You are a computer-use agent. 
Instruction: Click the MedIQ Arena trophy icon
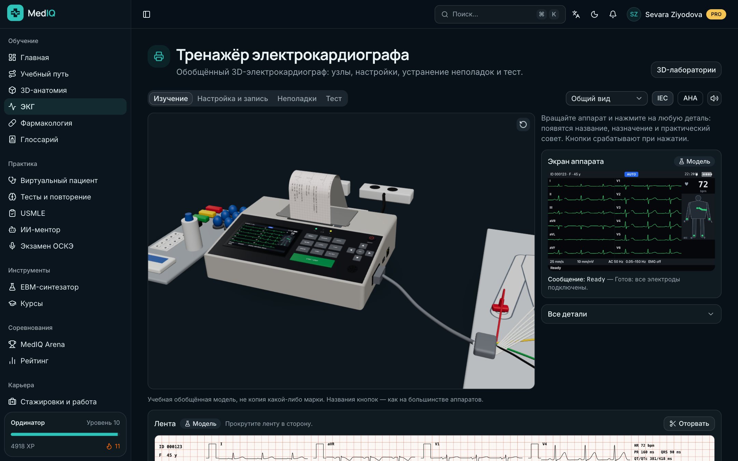click(12, 344)
